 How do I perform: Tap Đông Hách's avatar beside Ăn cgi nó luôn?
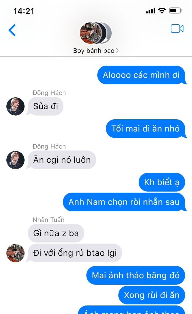click(15, 160)
